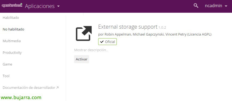Expand Mostrar descripción text
The image size is (232, 101).
point(91,50)
